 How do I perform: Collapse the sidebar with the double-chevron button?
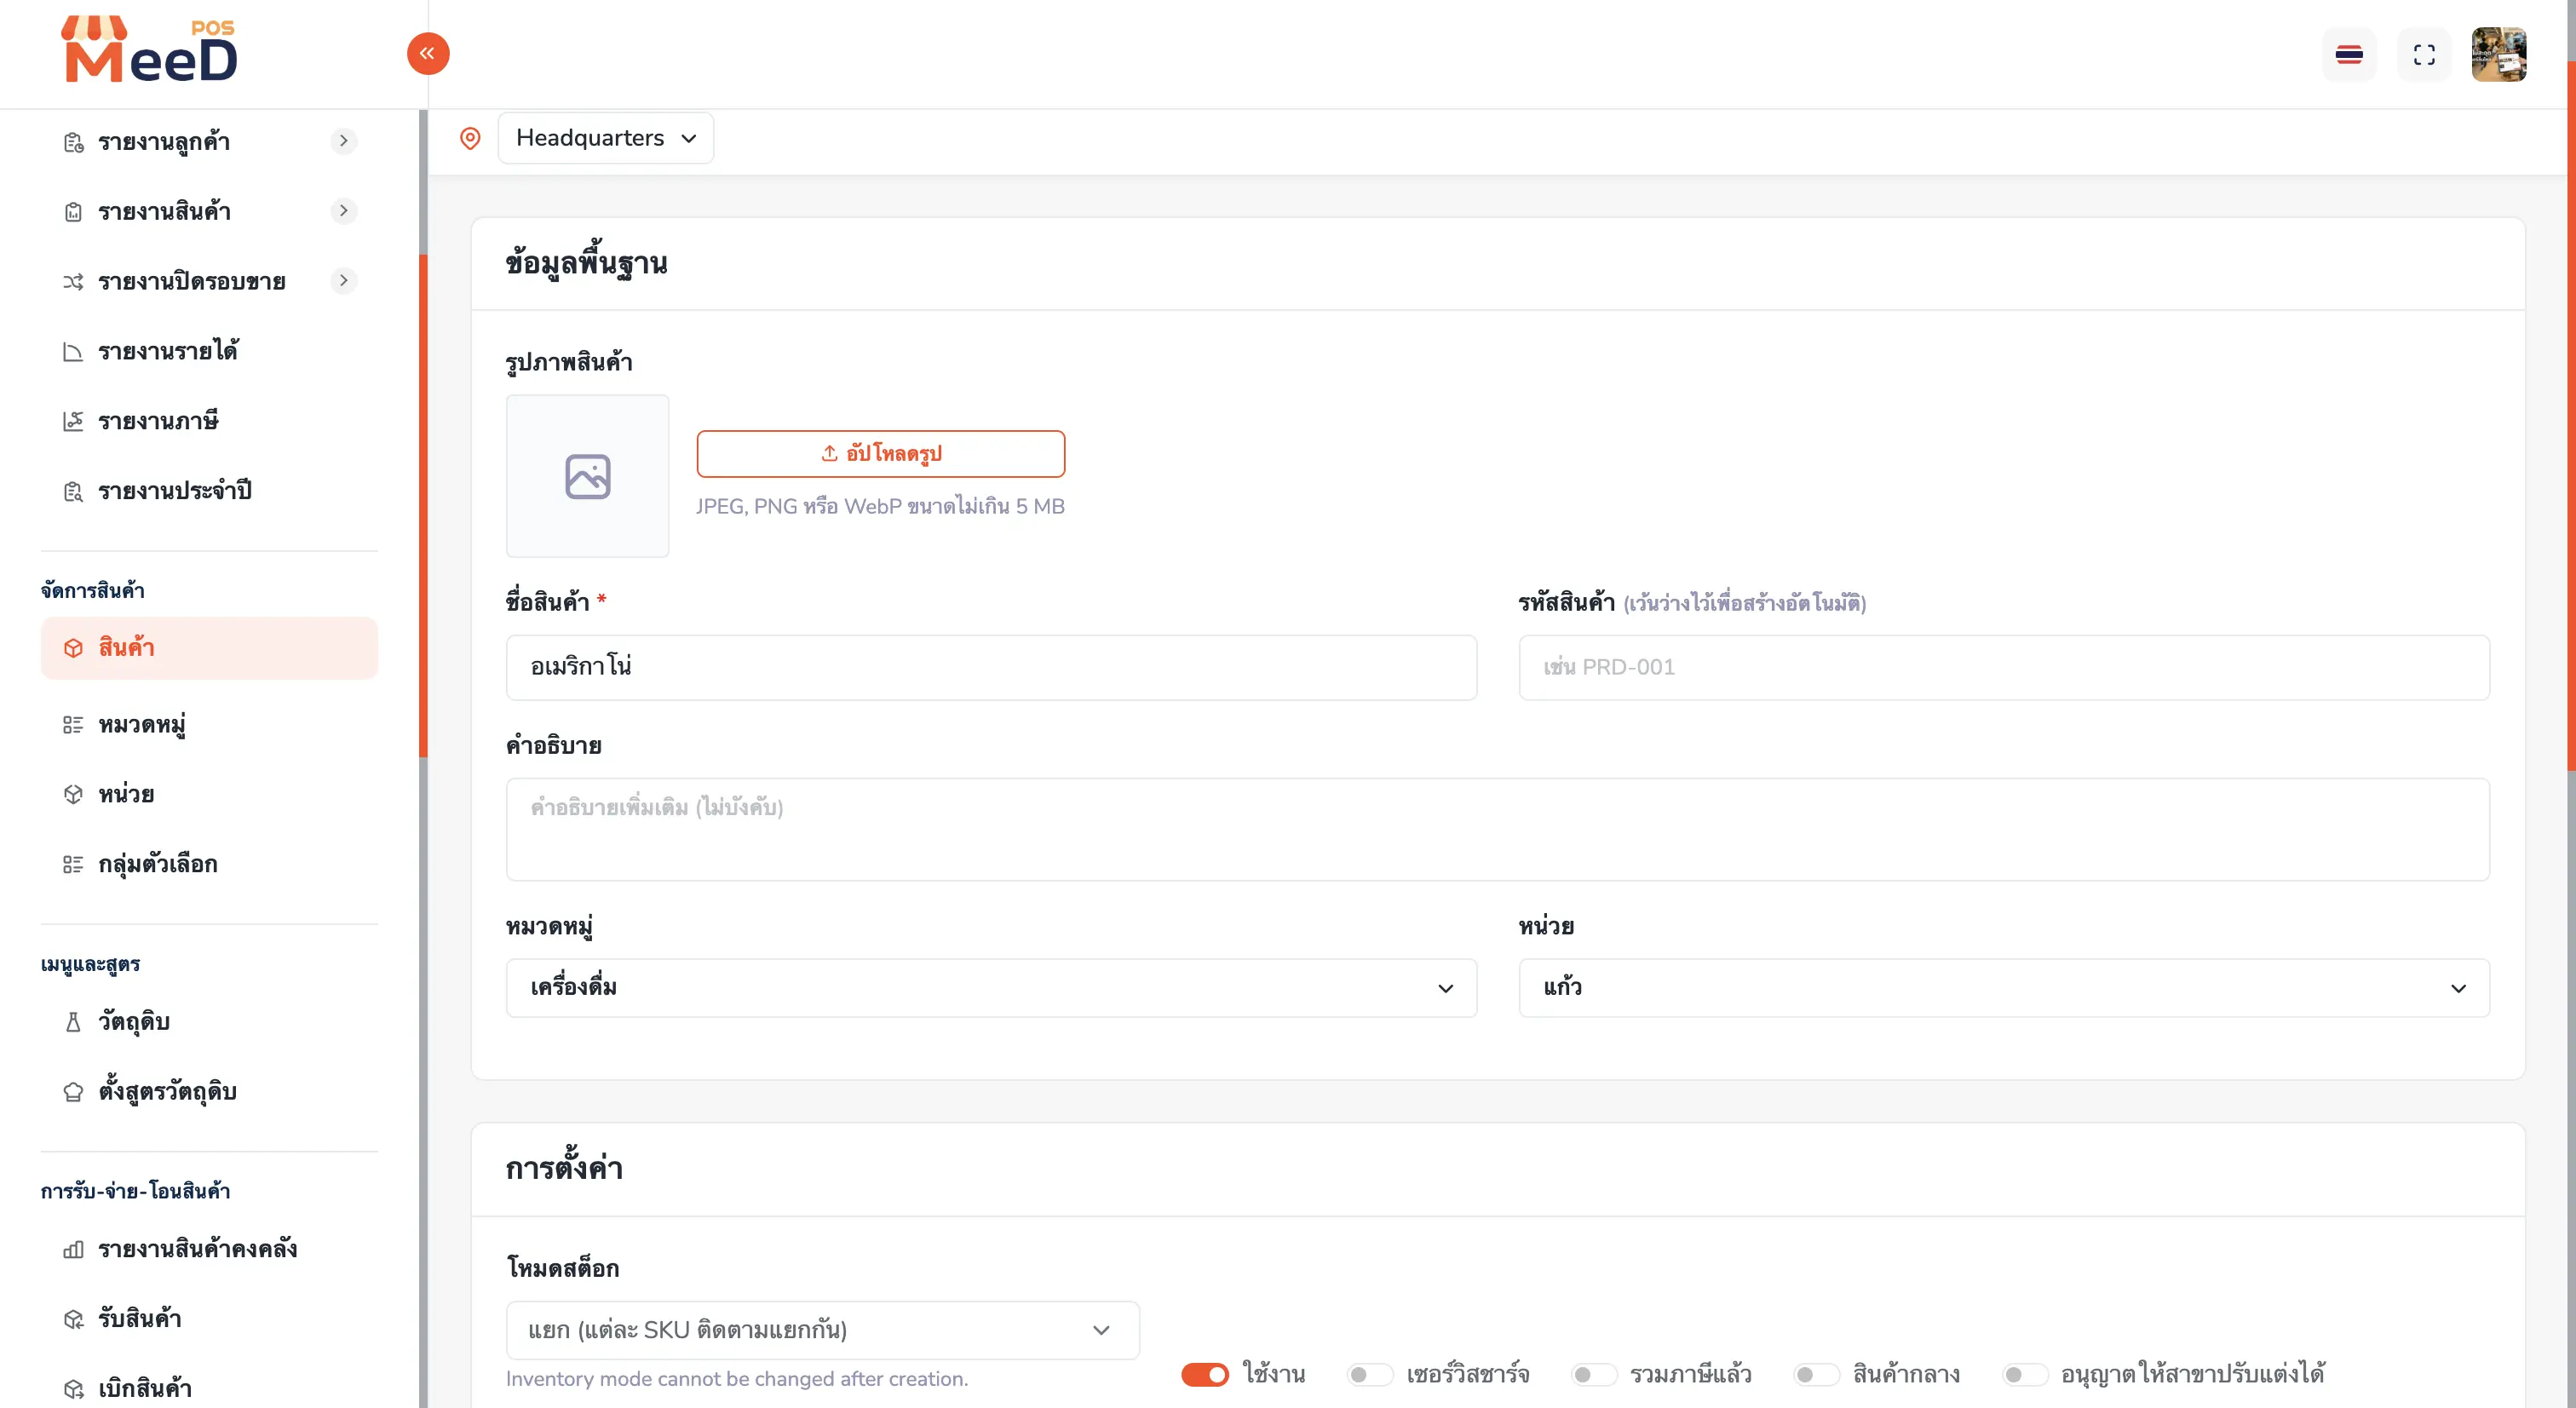[428, 54]
